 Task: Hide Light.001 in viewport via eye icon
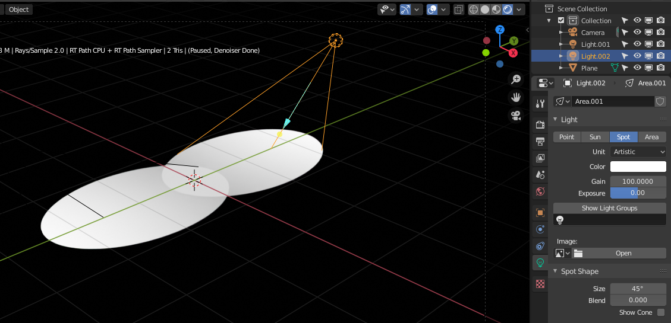pyautogui.click(x=637, y=44)
